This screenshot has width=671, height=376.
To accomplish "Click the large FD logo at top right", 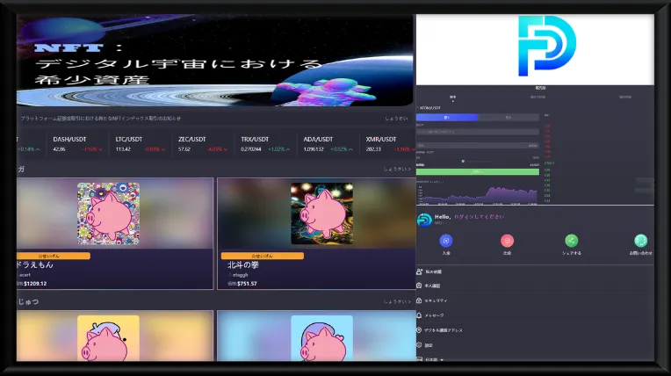I will tap(546, 46).
